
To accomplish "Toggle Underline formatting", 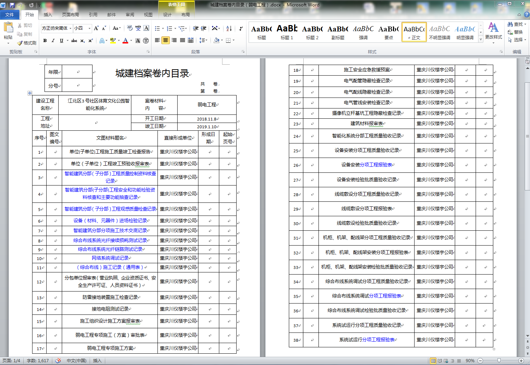I will [x=61, y=41].
